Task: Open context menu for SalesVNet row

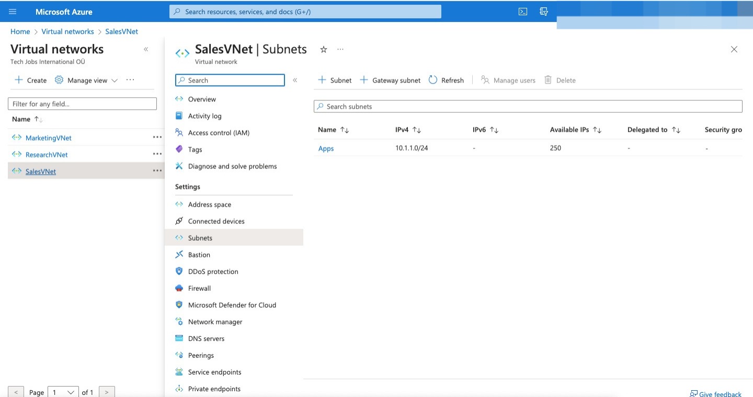Action: pos(157,171)
